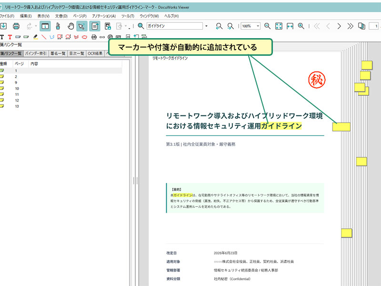The width and height of the screenshot is (381, 286).
Task: Open the ファイル(F) menu
Action: 7,16
